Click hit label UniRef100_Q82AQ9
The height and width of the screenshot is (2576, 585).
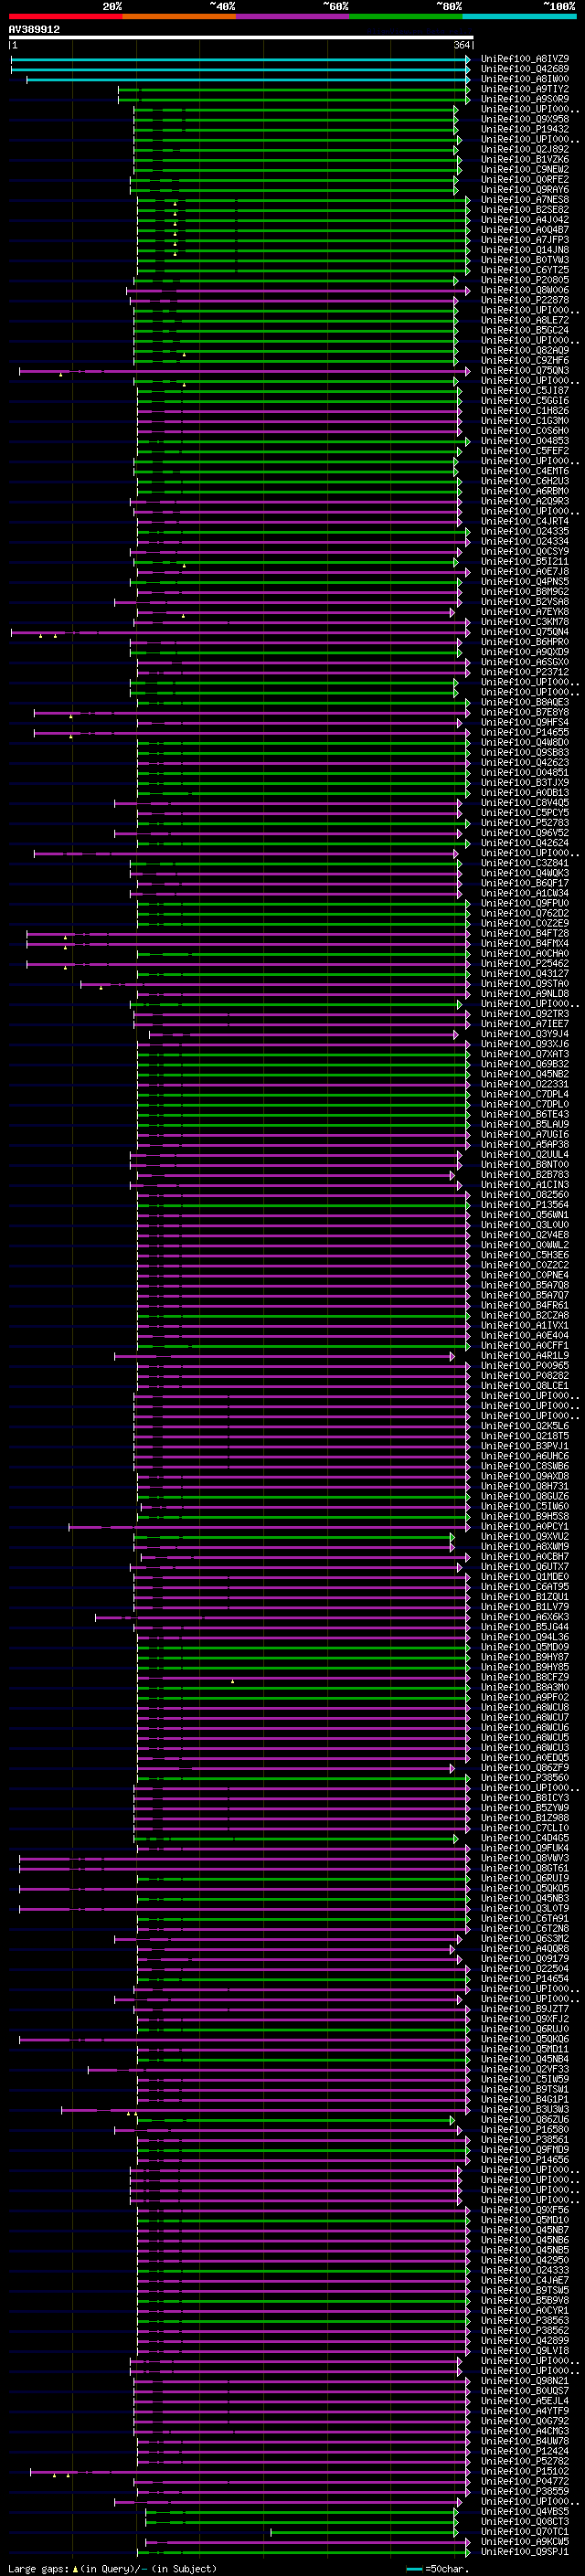(x=525, y=350)
